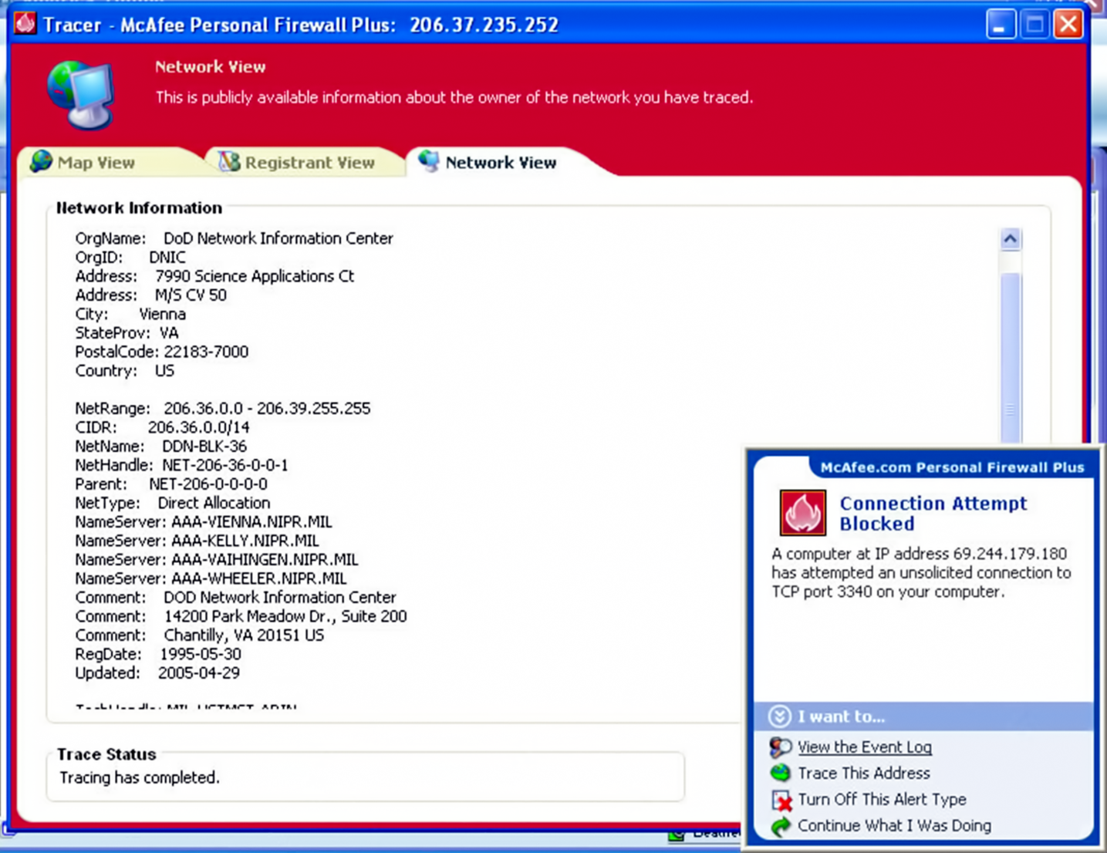Image resolution: width=1107 pixels, height=853 pixels.
Task: Click comment '14200 Park Meadow Dr., Suite 200'
Action: coord(285,616)
